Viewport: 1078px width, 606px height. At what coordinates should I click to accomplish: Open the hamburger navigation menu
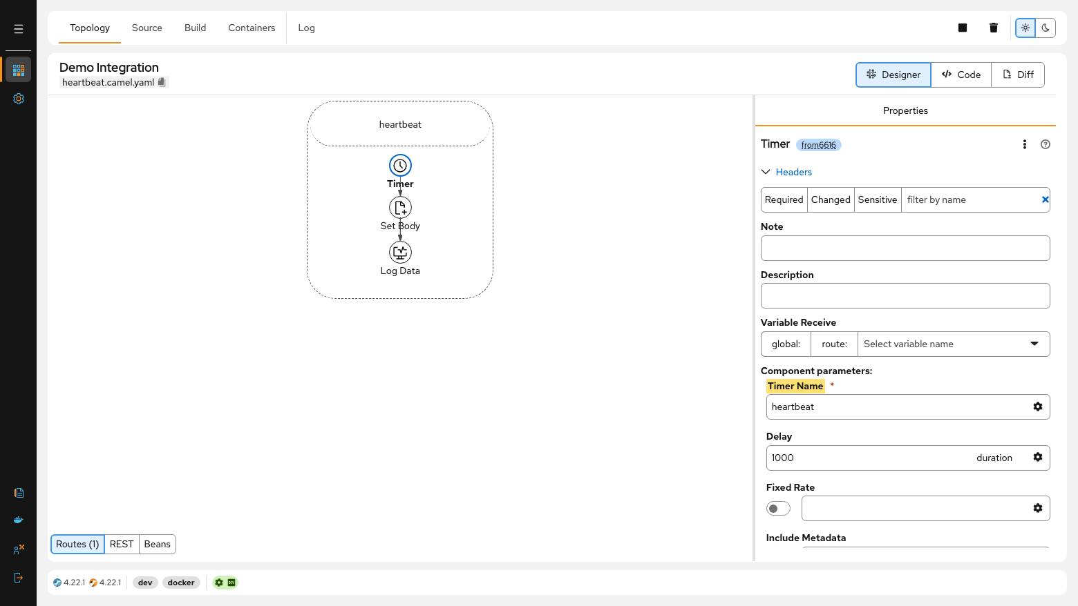19,29
